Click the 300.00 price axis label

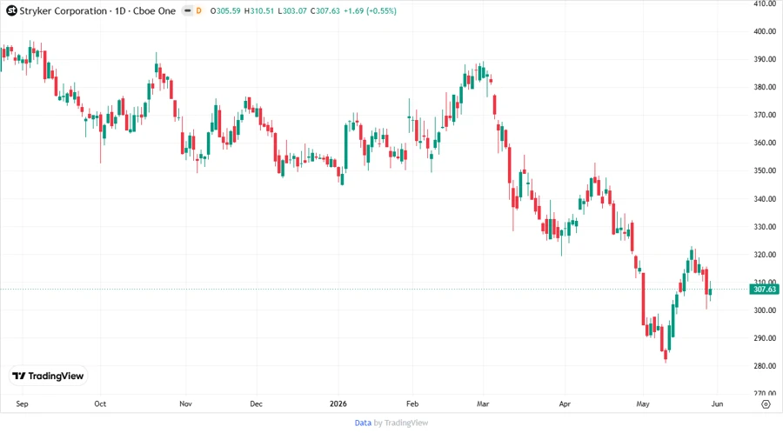765,310
